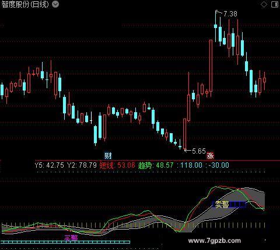
Task: Click the blue block bar beside 卖警
Action: pos(238,204)
